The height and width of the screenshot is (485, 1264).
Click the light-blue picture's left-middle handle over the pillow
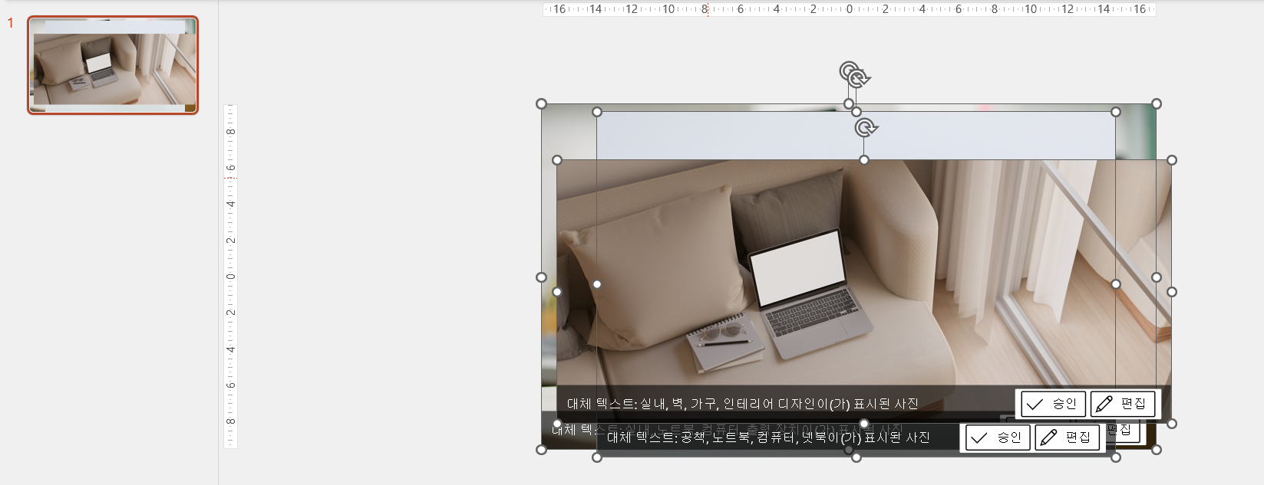pos(597,284)
